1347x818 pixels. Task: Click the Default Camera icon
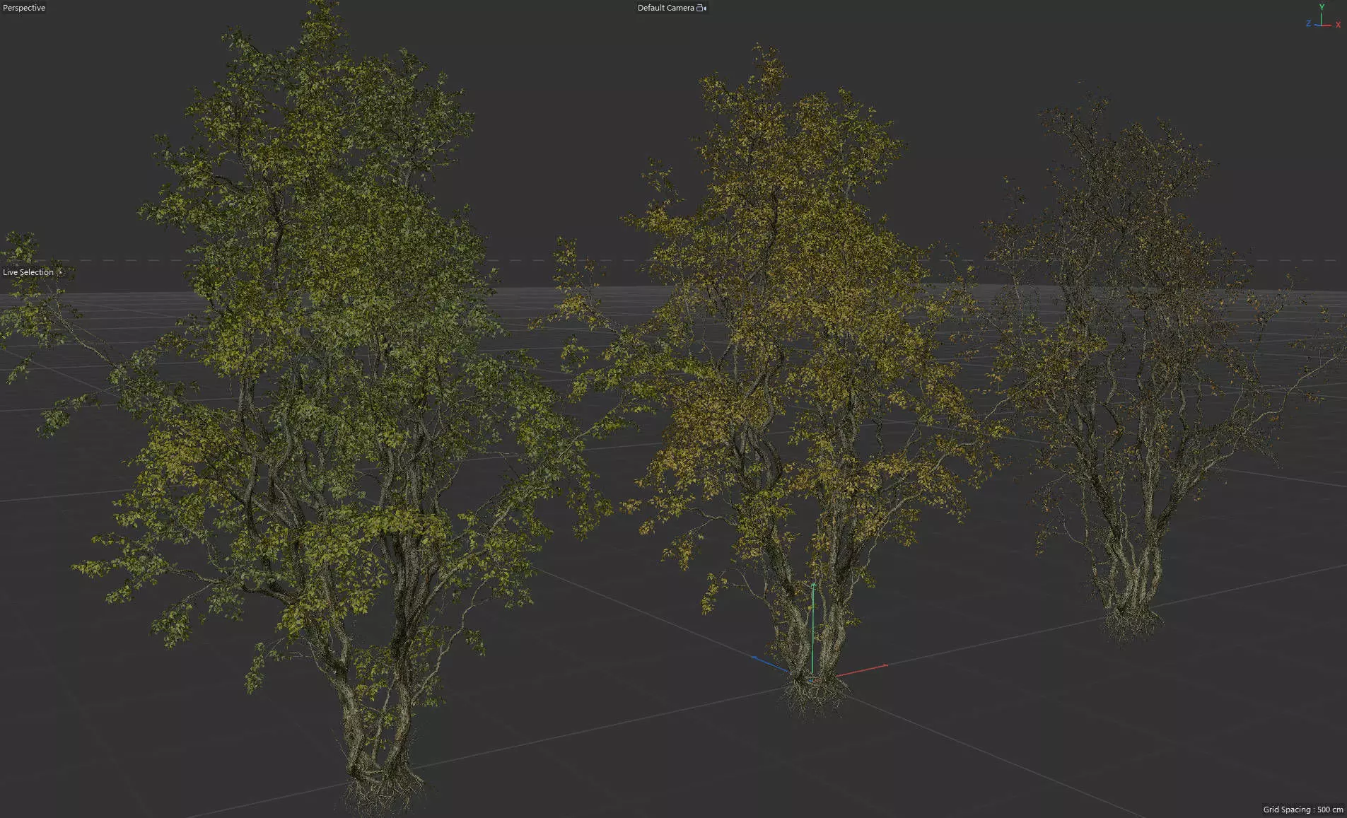pos(701,8)
